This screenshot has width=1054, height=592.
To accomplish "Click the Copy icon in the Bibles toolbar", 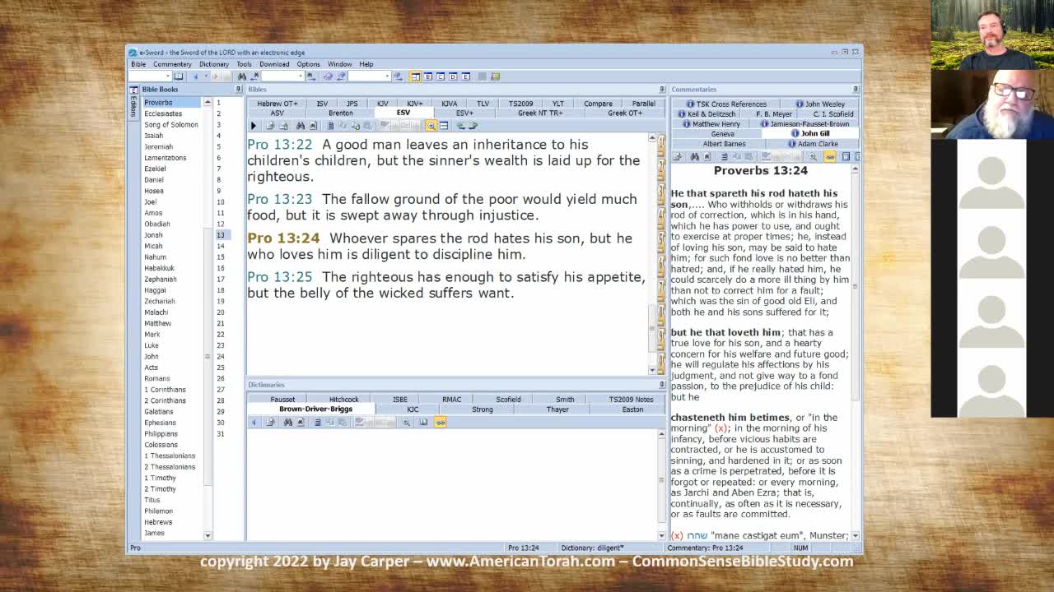I will pyautogui.click(x=330, y=125).
